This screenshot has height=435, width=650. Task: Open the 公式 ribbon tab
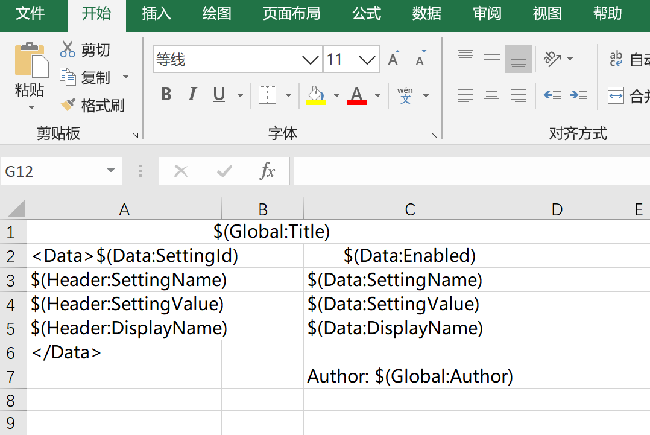click(367, 14)
